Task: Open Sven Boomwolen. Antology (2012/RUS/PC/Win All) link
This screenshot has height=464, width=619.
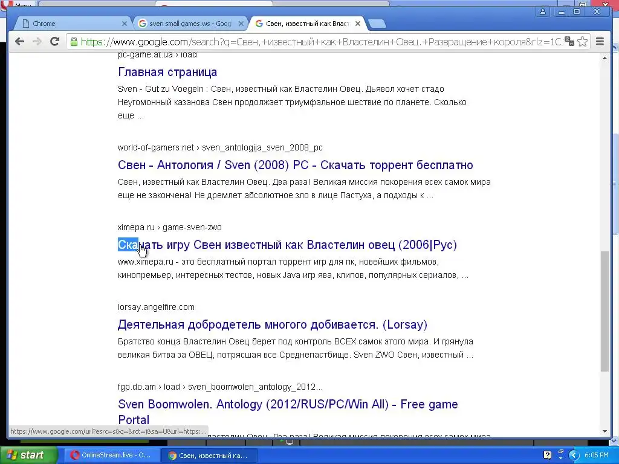Action: click(288, 411)
